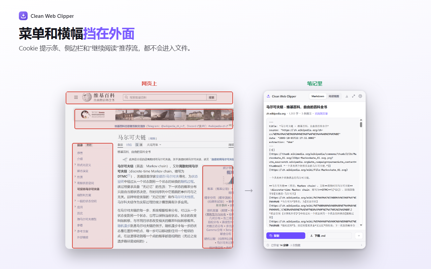Click the clipper panel download logo icon

point(268,96)
